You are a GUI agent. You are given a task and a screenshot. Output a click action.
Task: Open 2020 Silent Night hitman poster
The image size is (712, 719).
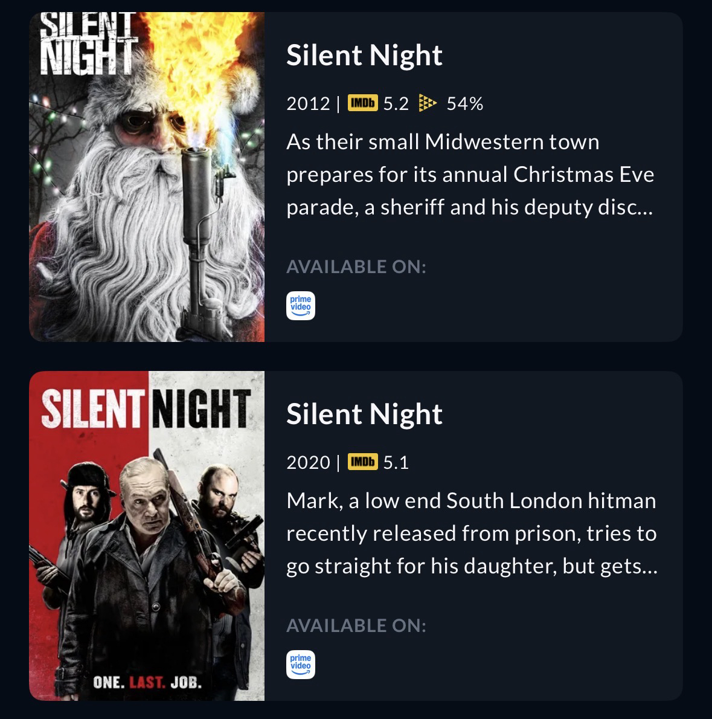(147, 535)
